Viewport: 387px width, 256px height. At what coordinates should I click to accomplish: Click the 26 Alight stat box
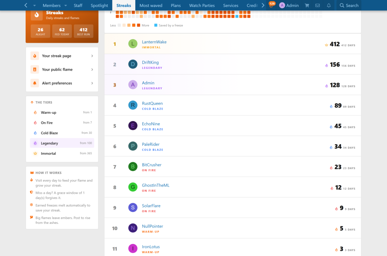(41, 31)
